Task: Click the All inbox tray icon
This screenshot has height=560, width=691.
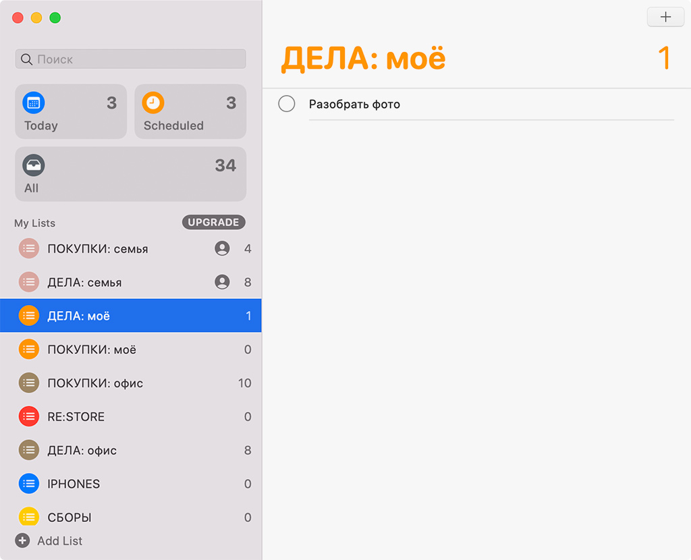Action: (x=34, y=165)
